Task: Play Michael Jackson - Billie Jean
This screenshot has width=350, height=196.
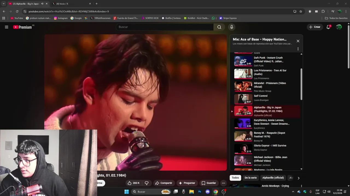Action: (x=265, y=161)
